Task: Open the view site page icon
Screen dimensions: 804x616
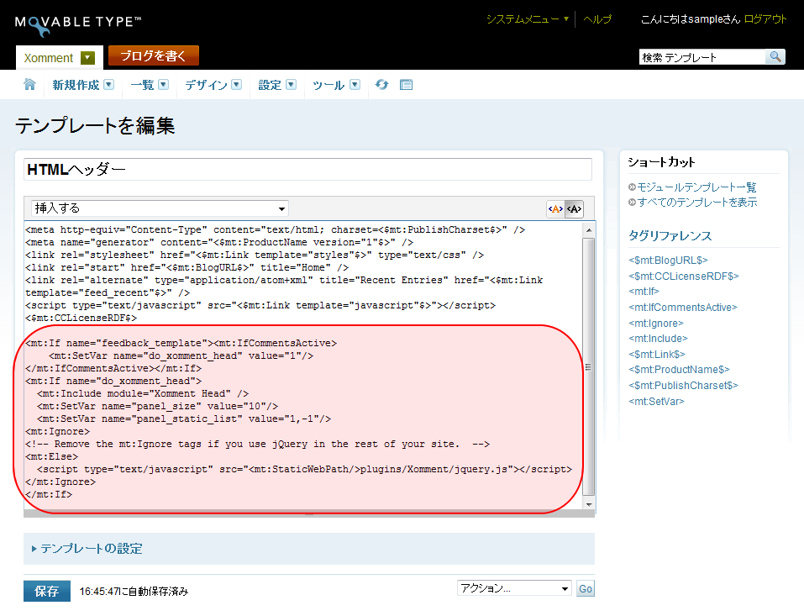Action: 406,85
